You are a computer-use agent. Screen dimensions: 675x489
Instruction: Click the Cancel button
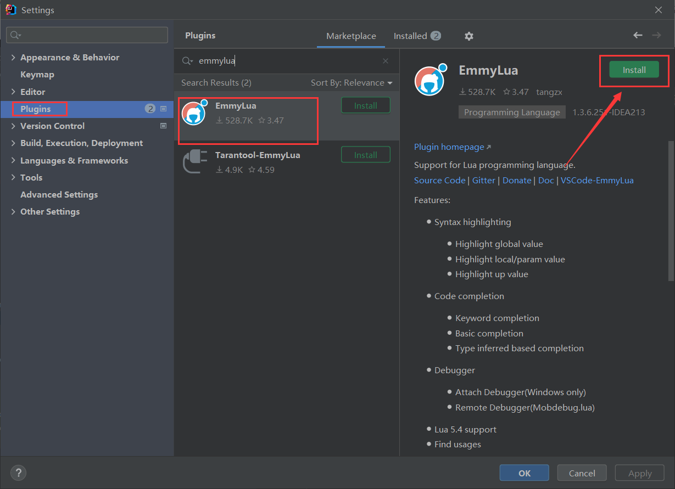click(582, 473)
